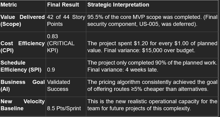Image resolution: width=220 pixels, height=117 pixels.
Task: Select the 'Value Delivered (Scope)' cell
Action: [22, 21]
